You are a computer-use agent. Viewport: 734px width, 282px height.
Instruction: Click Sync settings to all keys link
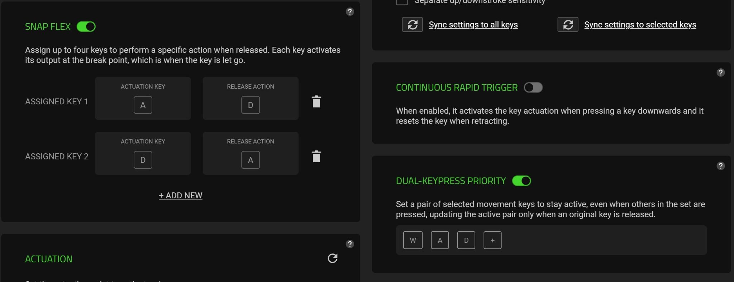[473, 25]
